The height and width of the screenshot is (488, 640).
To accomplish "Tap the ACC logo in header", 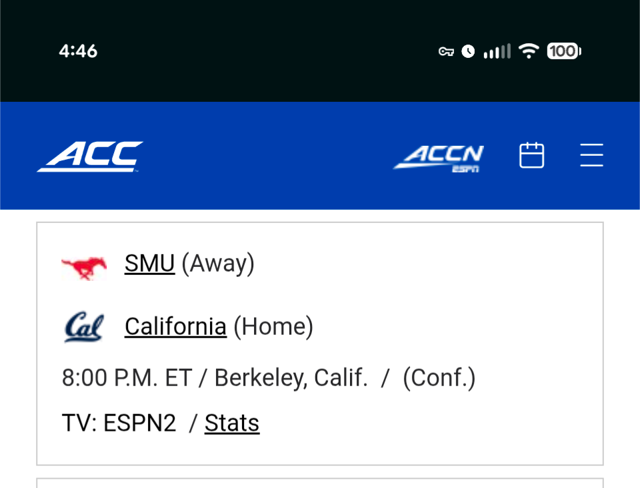I will 90,156.
